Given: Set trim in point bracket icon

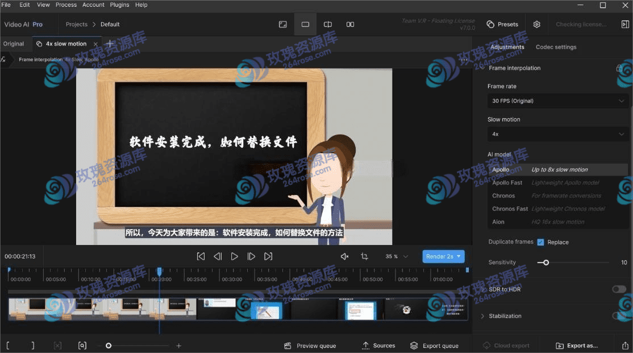Looking at the screenshot, I should 7,346.
